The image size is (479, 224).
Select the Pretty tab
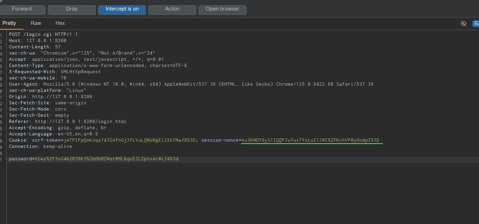coord(9,23)
